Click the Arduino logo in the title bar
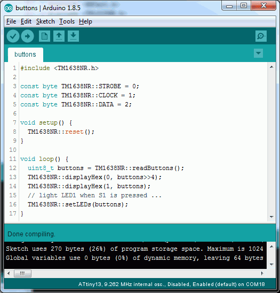The height and width of the screenshot is (293, 280). pyautogui.click(x=9, y=8)
